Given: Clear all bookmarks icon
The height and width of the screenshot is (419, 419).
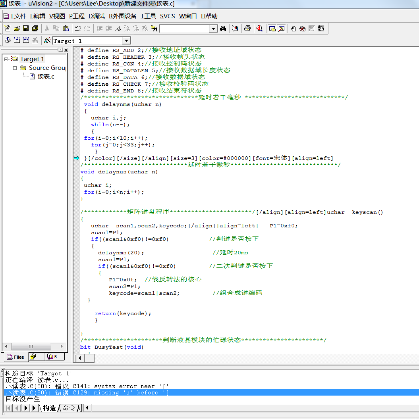Looking at the screenshot, I should [145, 28].
